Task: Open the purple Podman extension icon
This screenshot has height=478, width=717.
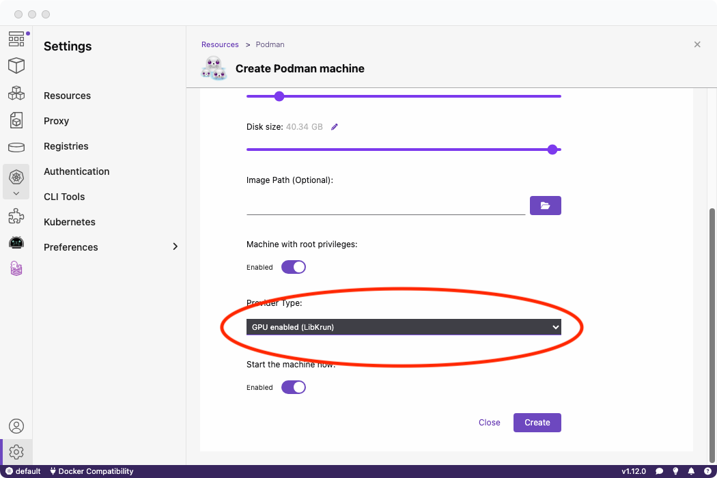Action: click(16, 268)
